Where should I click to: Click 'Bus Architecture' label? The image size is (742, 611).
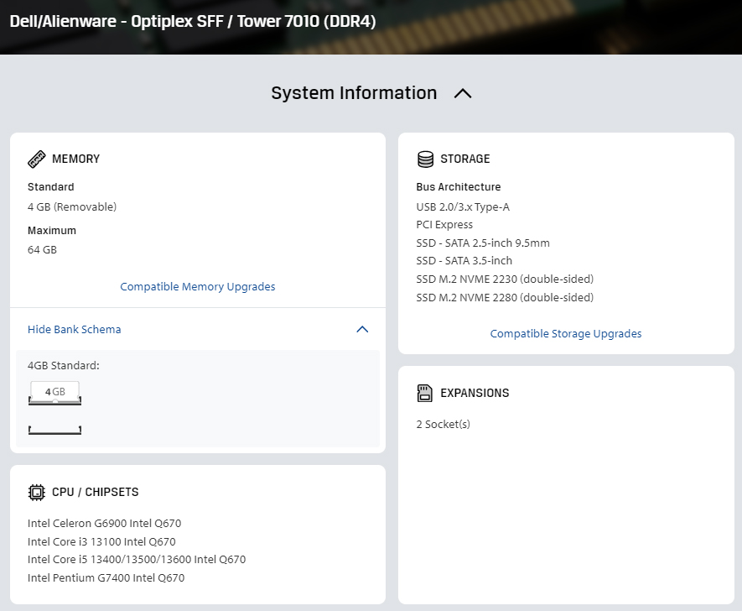pos(458,186)
